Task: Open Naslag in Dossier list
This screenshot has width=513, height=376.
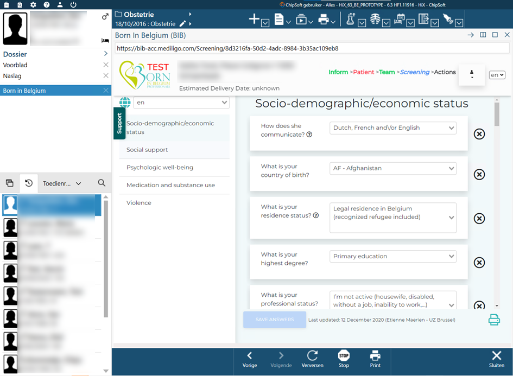Action: pyautogui.click(x=12, y=76)
